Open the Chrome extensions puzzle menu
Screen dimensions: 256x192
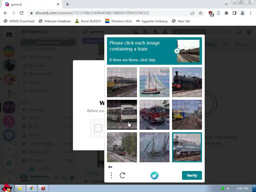(226, 13)
